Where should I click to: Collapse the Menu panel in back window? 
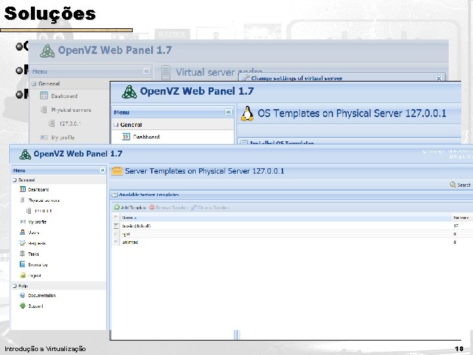pyautogui.click(x=146, y=71)
